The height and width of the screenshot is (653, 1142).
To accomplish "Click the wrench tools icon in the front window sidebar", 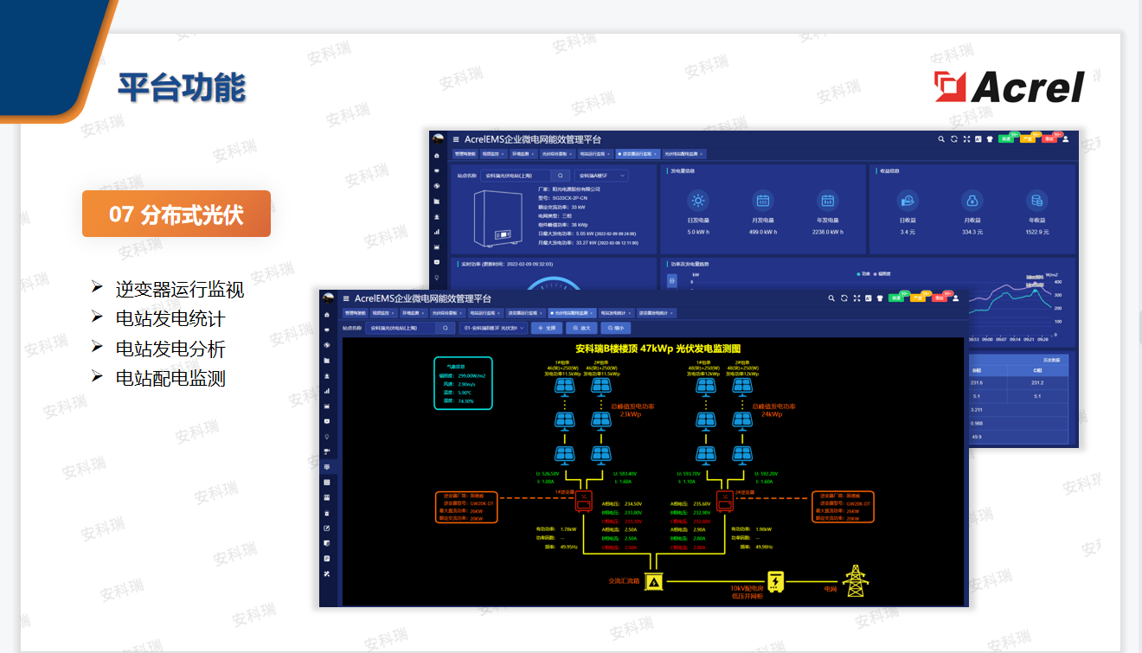I will tap(326, 574).
